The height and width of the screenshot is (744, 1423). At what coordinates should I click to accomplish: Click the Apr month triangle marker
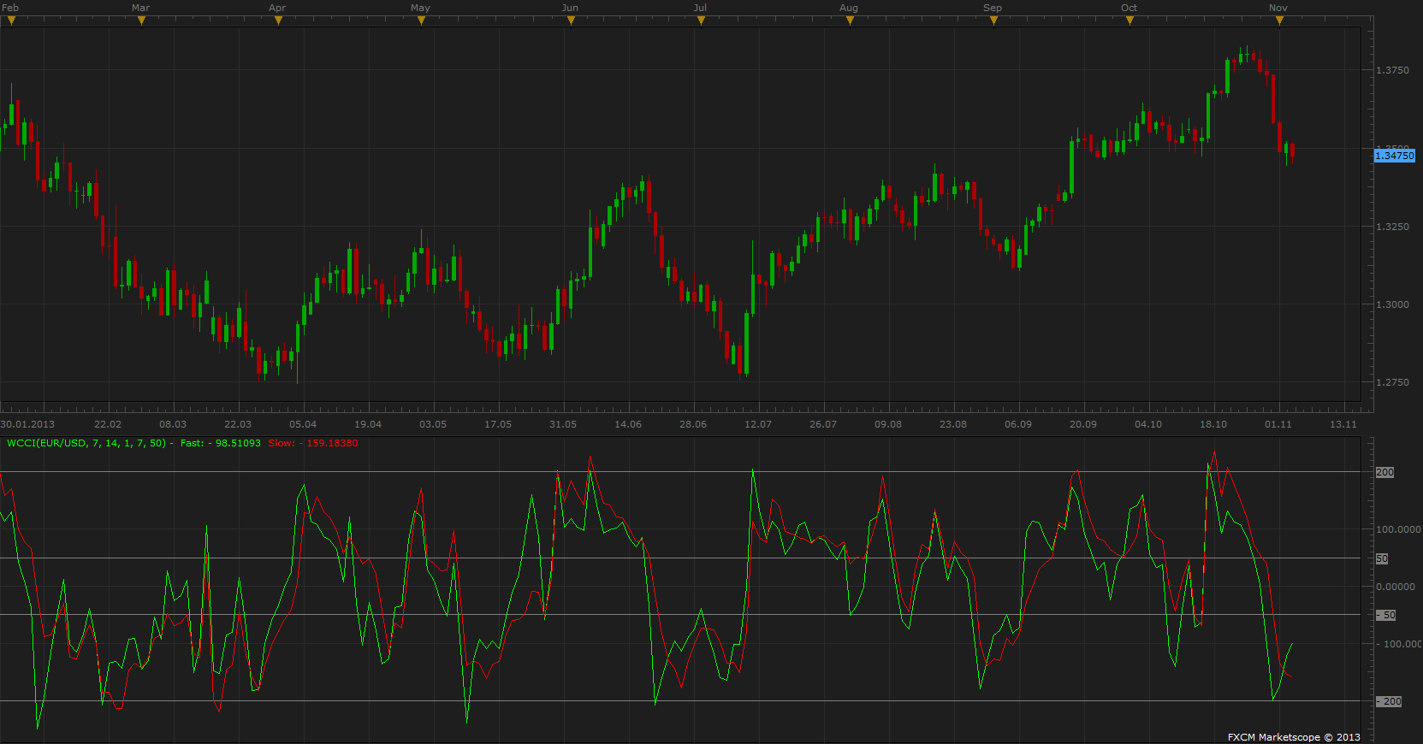[x=278, y=21]
